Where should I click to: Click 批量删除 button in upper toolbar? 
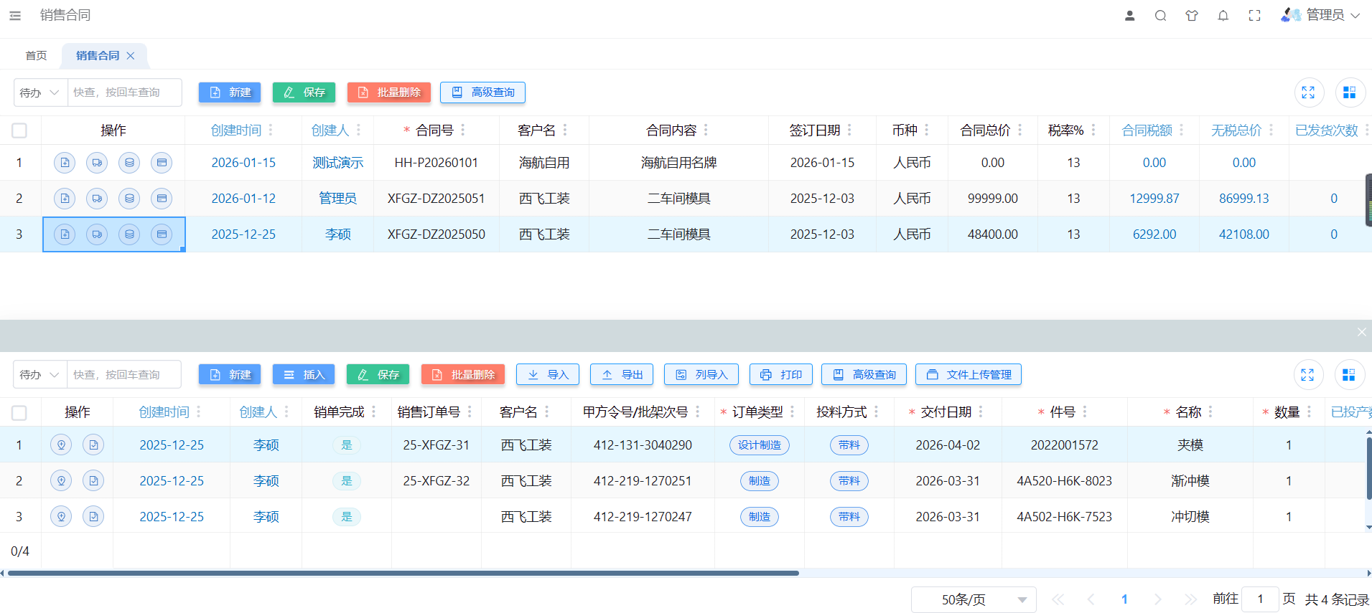[389, 92]
